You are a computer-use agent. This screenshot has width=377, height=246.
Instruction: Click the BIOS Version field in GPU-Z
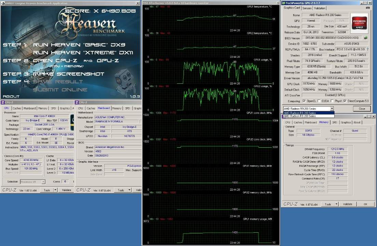pyautogui.click(x=332, y=38)
